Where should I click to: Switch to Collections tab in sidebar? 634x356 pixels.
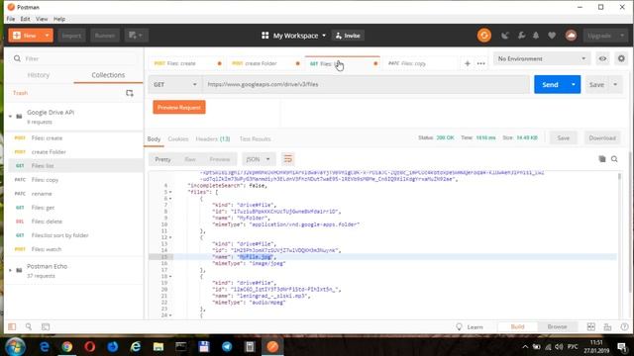coord(108,75)
